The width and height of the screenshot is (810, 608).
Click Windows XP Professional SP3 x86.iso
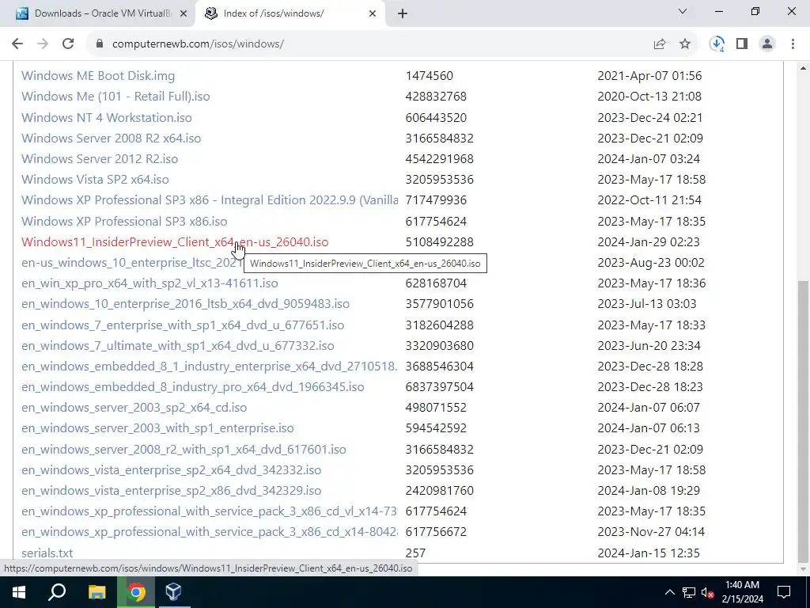[x=124, y=222]
